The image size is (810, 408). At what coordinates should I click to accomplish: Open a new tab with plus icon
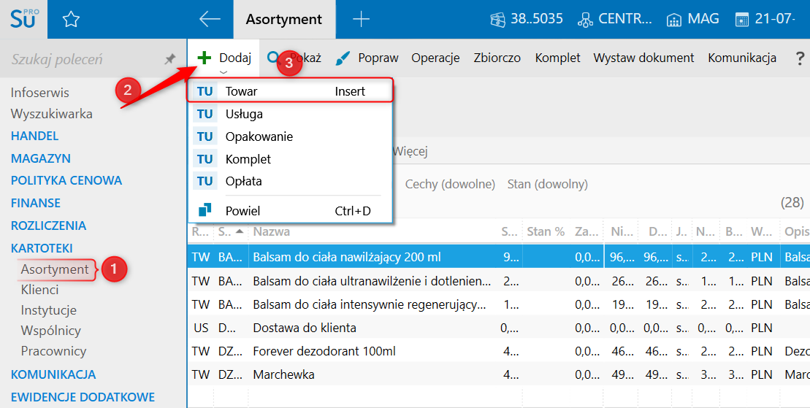click(361, 20)
